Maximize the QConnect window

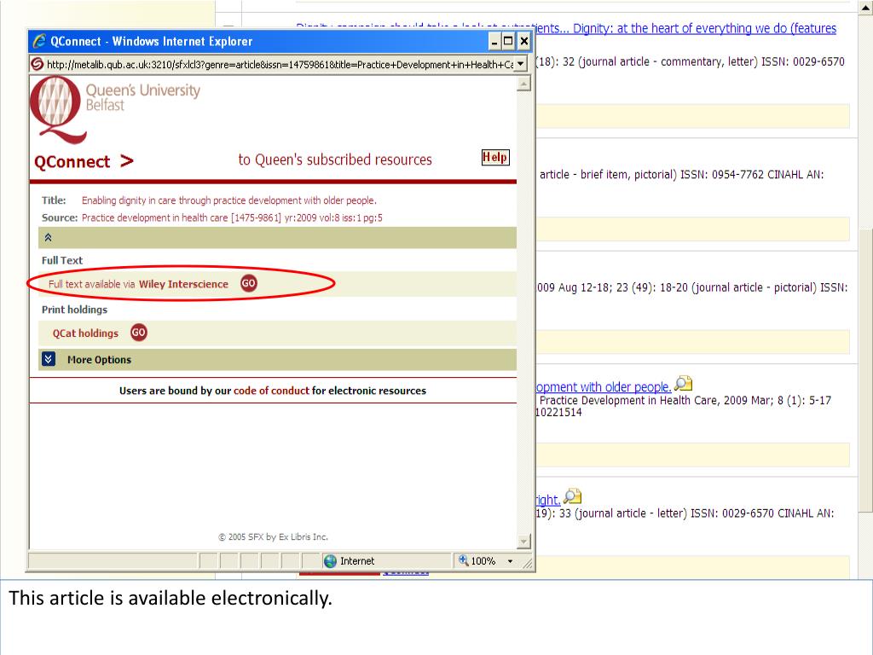(x=508, y=41)
